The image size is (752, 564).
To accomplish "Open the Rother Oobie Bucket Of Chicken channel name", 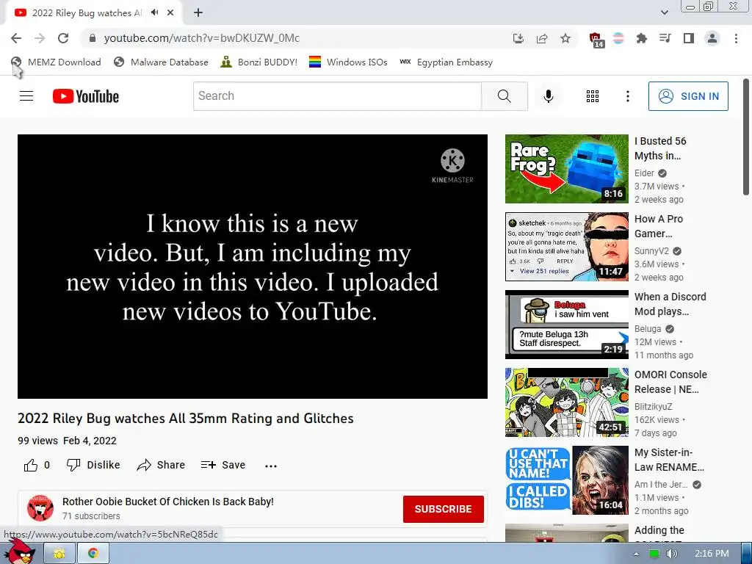I will click(x=168, y=501).
